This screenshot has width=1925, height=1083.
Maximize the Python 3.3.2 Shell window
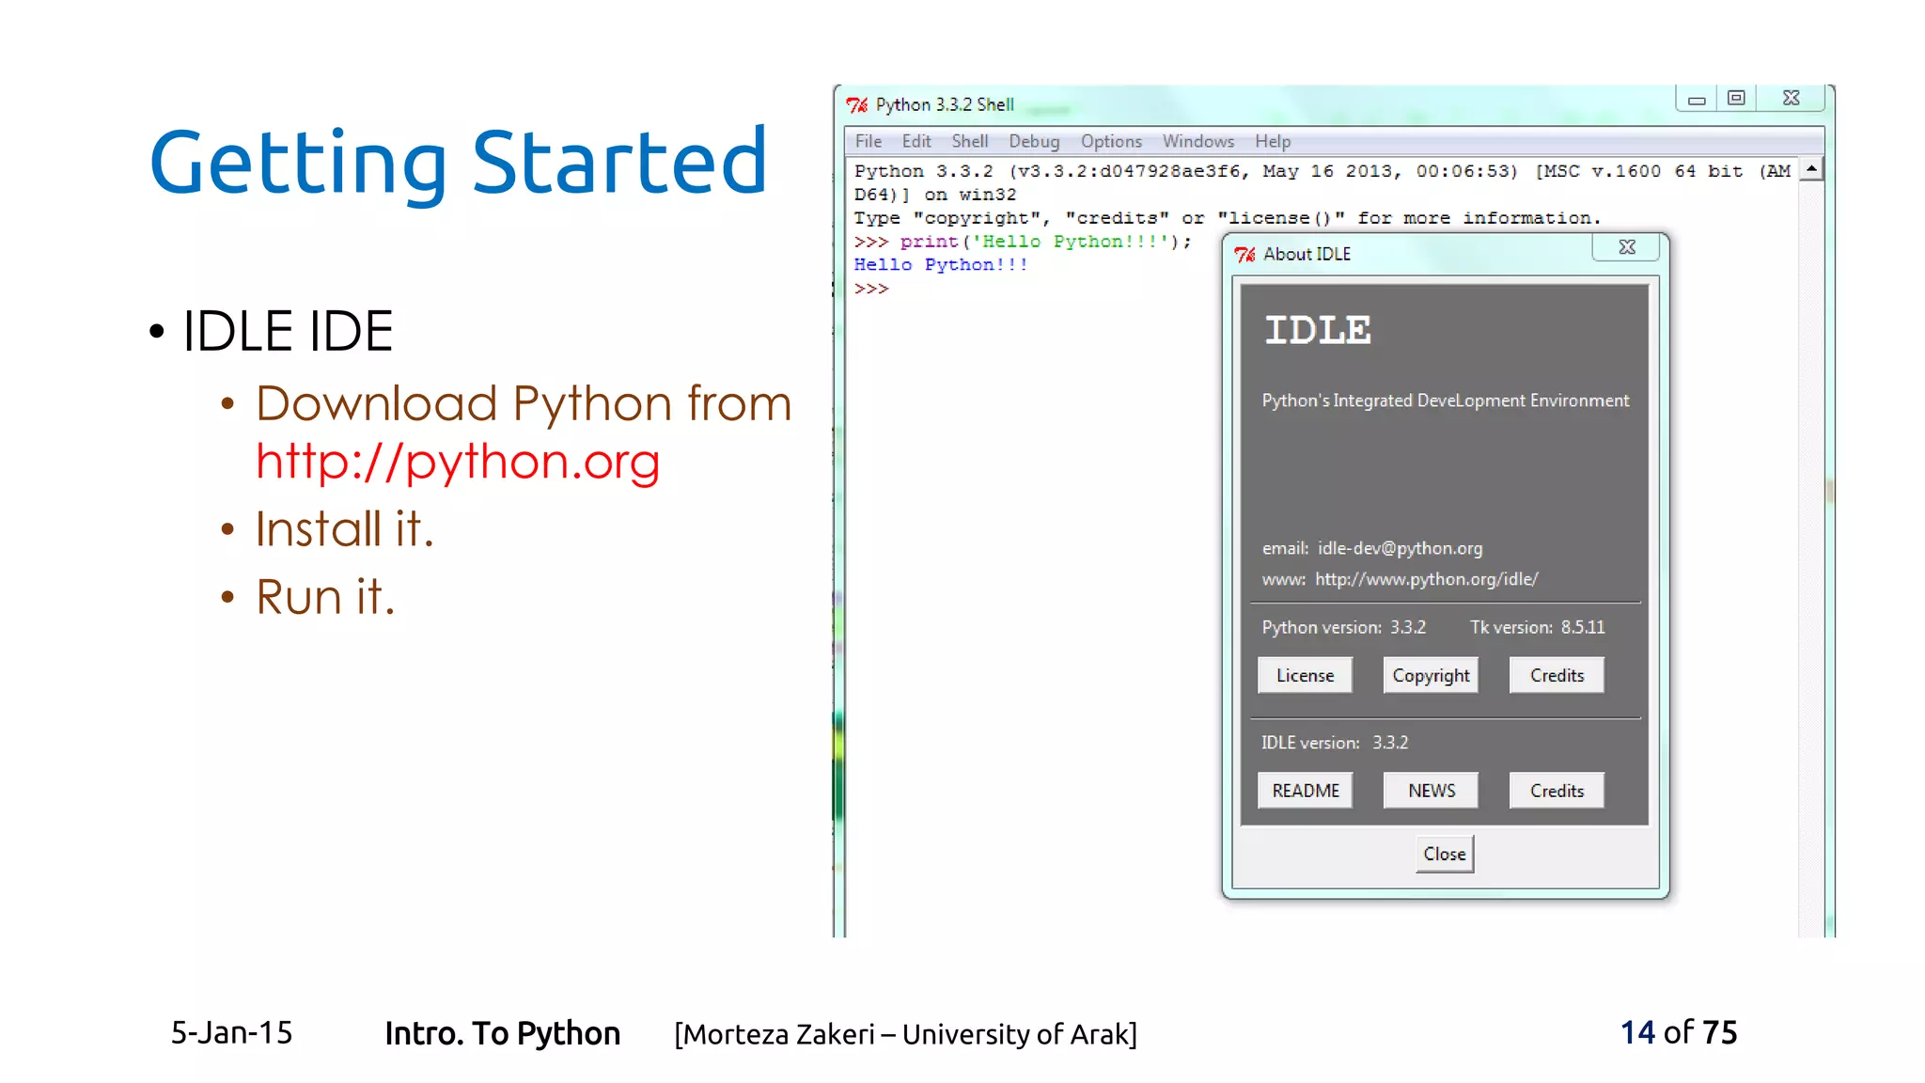pyautogui.click(x=1736, y=99)
